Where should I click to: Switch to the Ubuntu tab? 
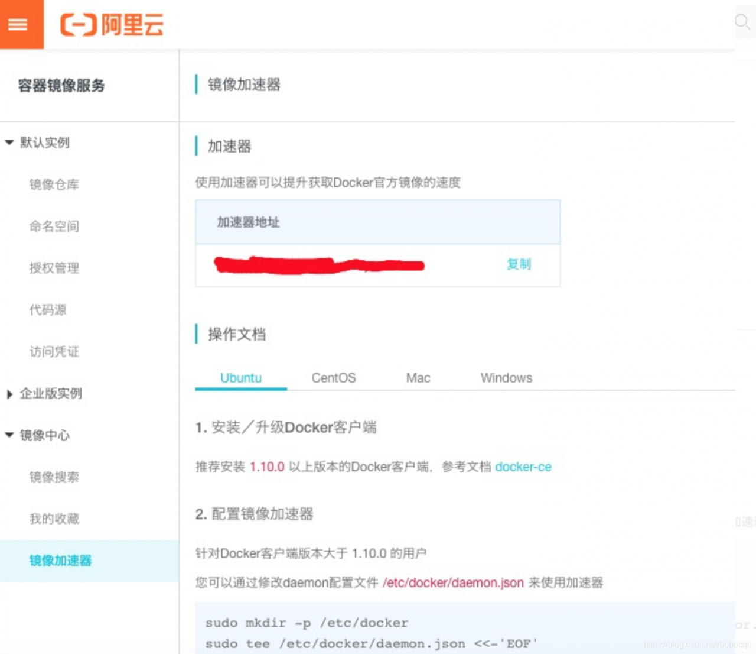[240, 378]
